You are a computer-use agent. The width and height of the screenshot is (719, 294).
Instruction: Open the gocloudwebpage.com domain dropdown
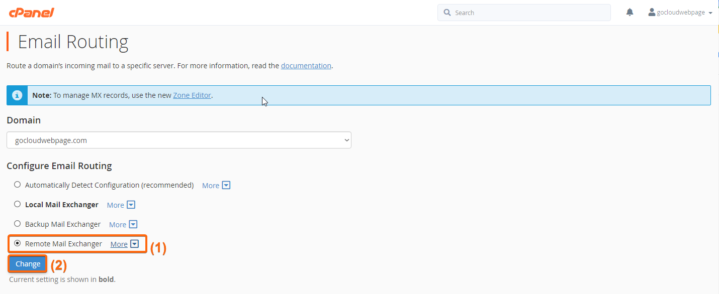click(x=179, y=140)
